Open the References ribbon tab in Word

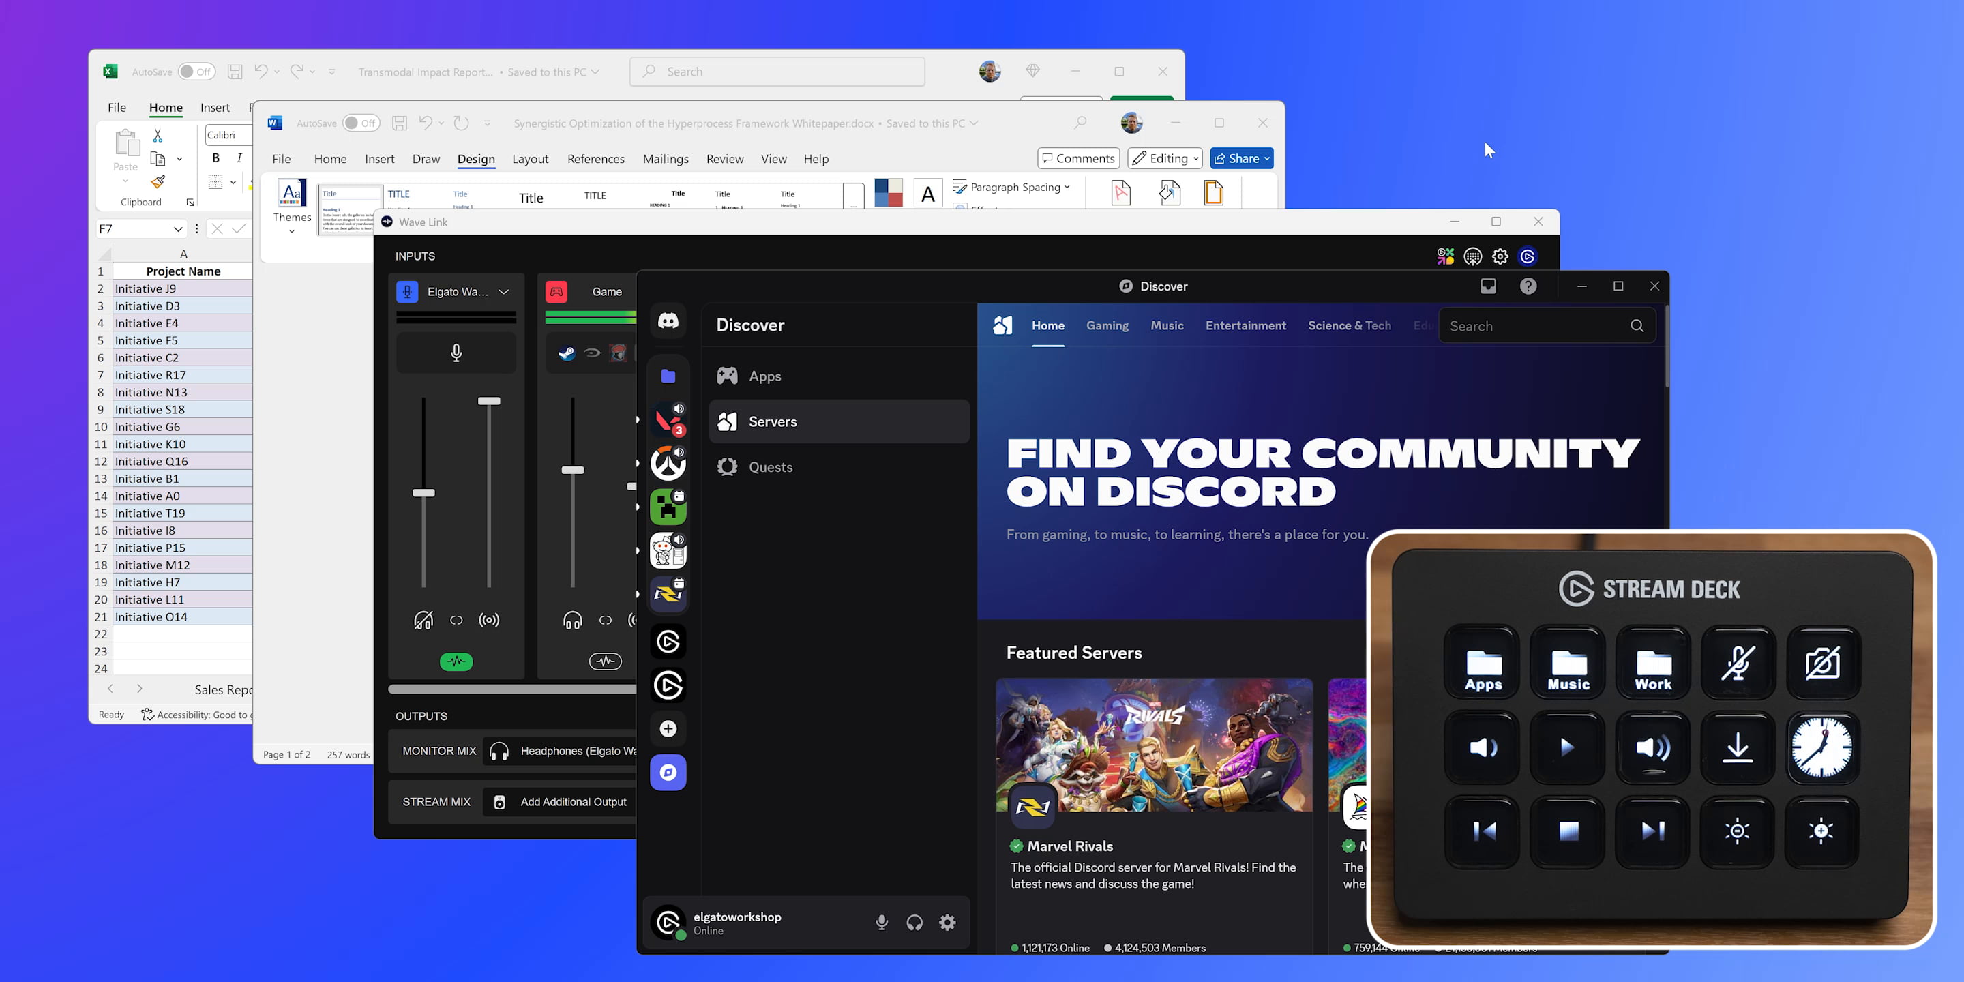pos(596,159)
